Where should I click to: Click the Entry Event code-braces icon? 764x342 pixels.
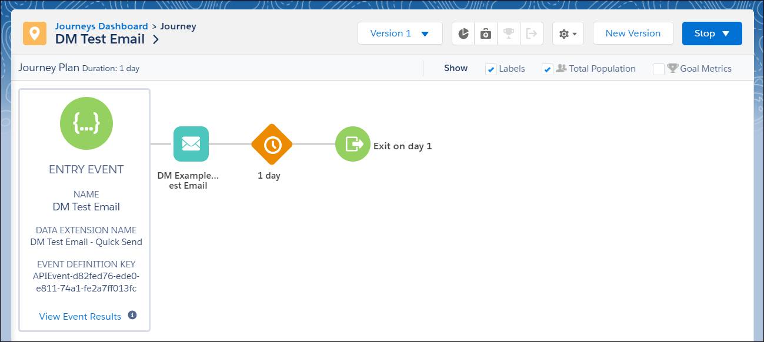86,123
